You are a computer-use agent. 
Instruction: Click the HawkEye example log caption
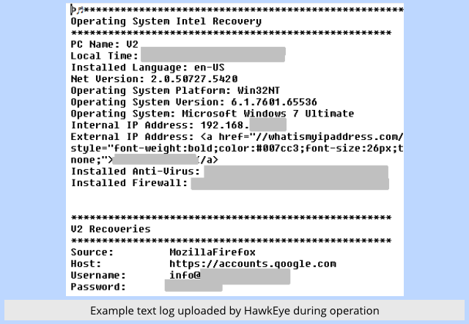(x=234, y=311)
